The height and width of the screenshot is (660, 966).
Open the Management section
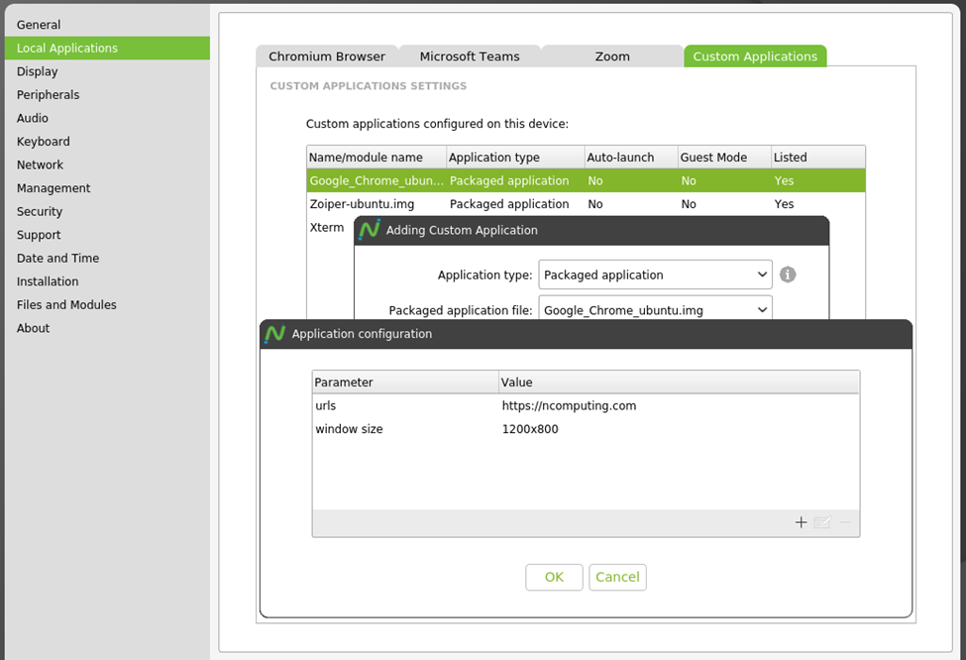point(107,188)
